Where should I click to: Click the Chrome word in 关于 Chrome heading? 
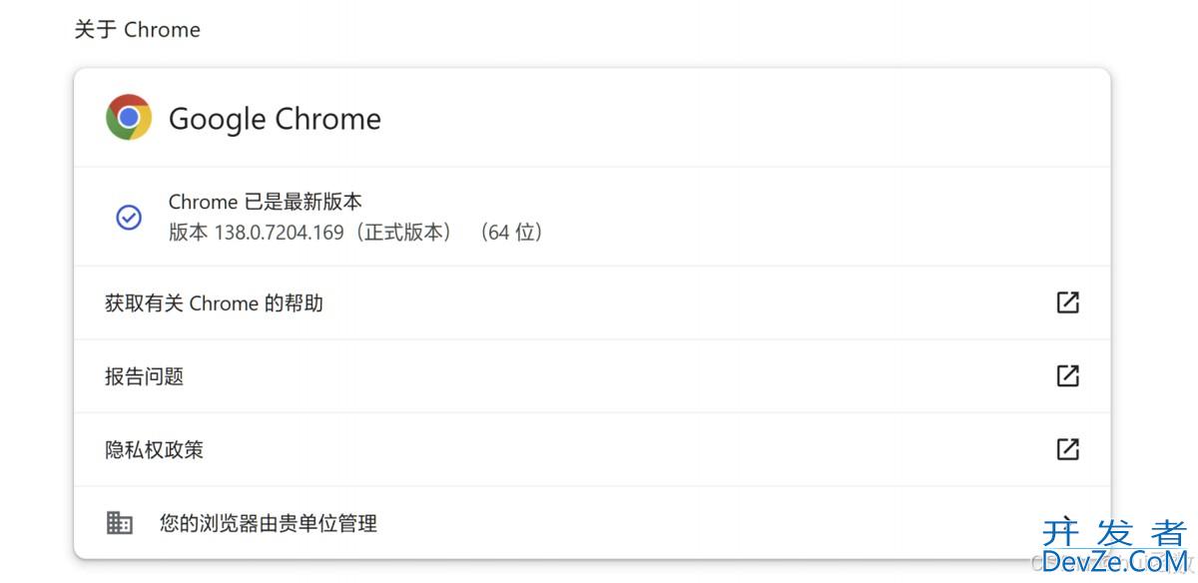click(x=162, y=30)
